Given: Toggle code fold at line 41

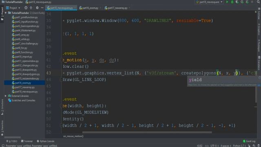Looking at the screenshot, I should 61,60.
